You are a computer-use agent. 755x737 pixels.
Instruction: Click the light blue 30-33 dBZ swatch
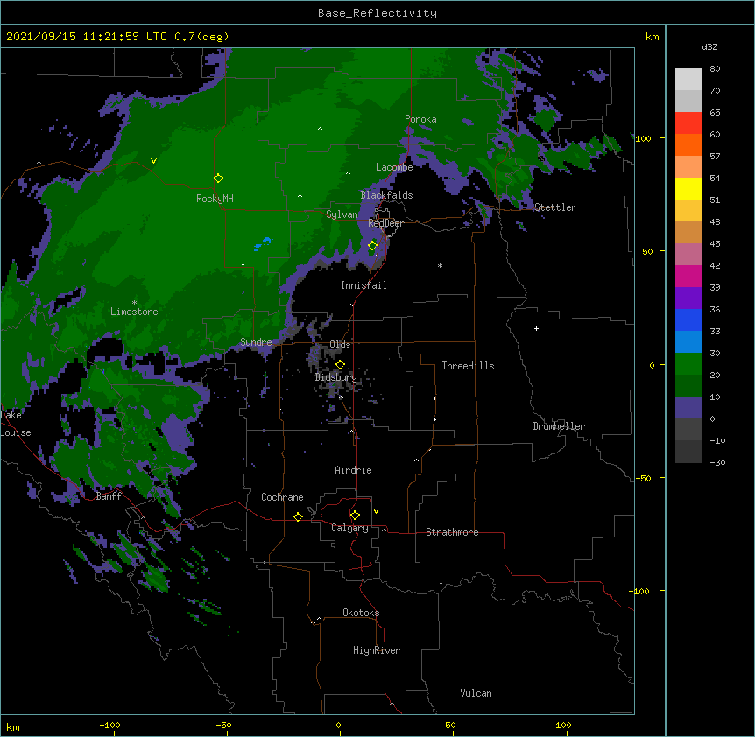point(688,342)
